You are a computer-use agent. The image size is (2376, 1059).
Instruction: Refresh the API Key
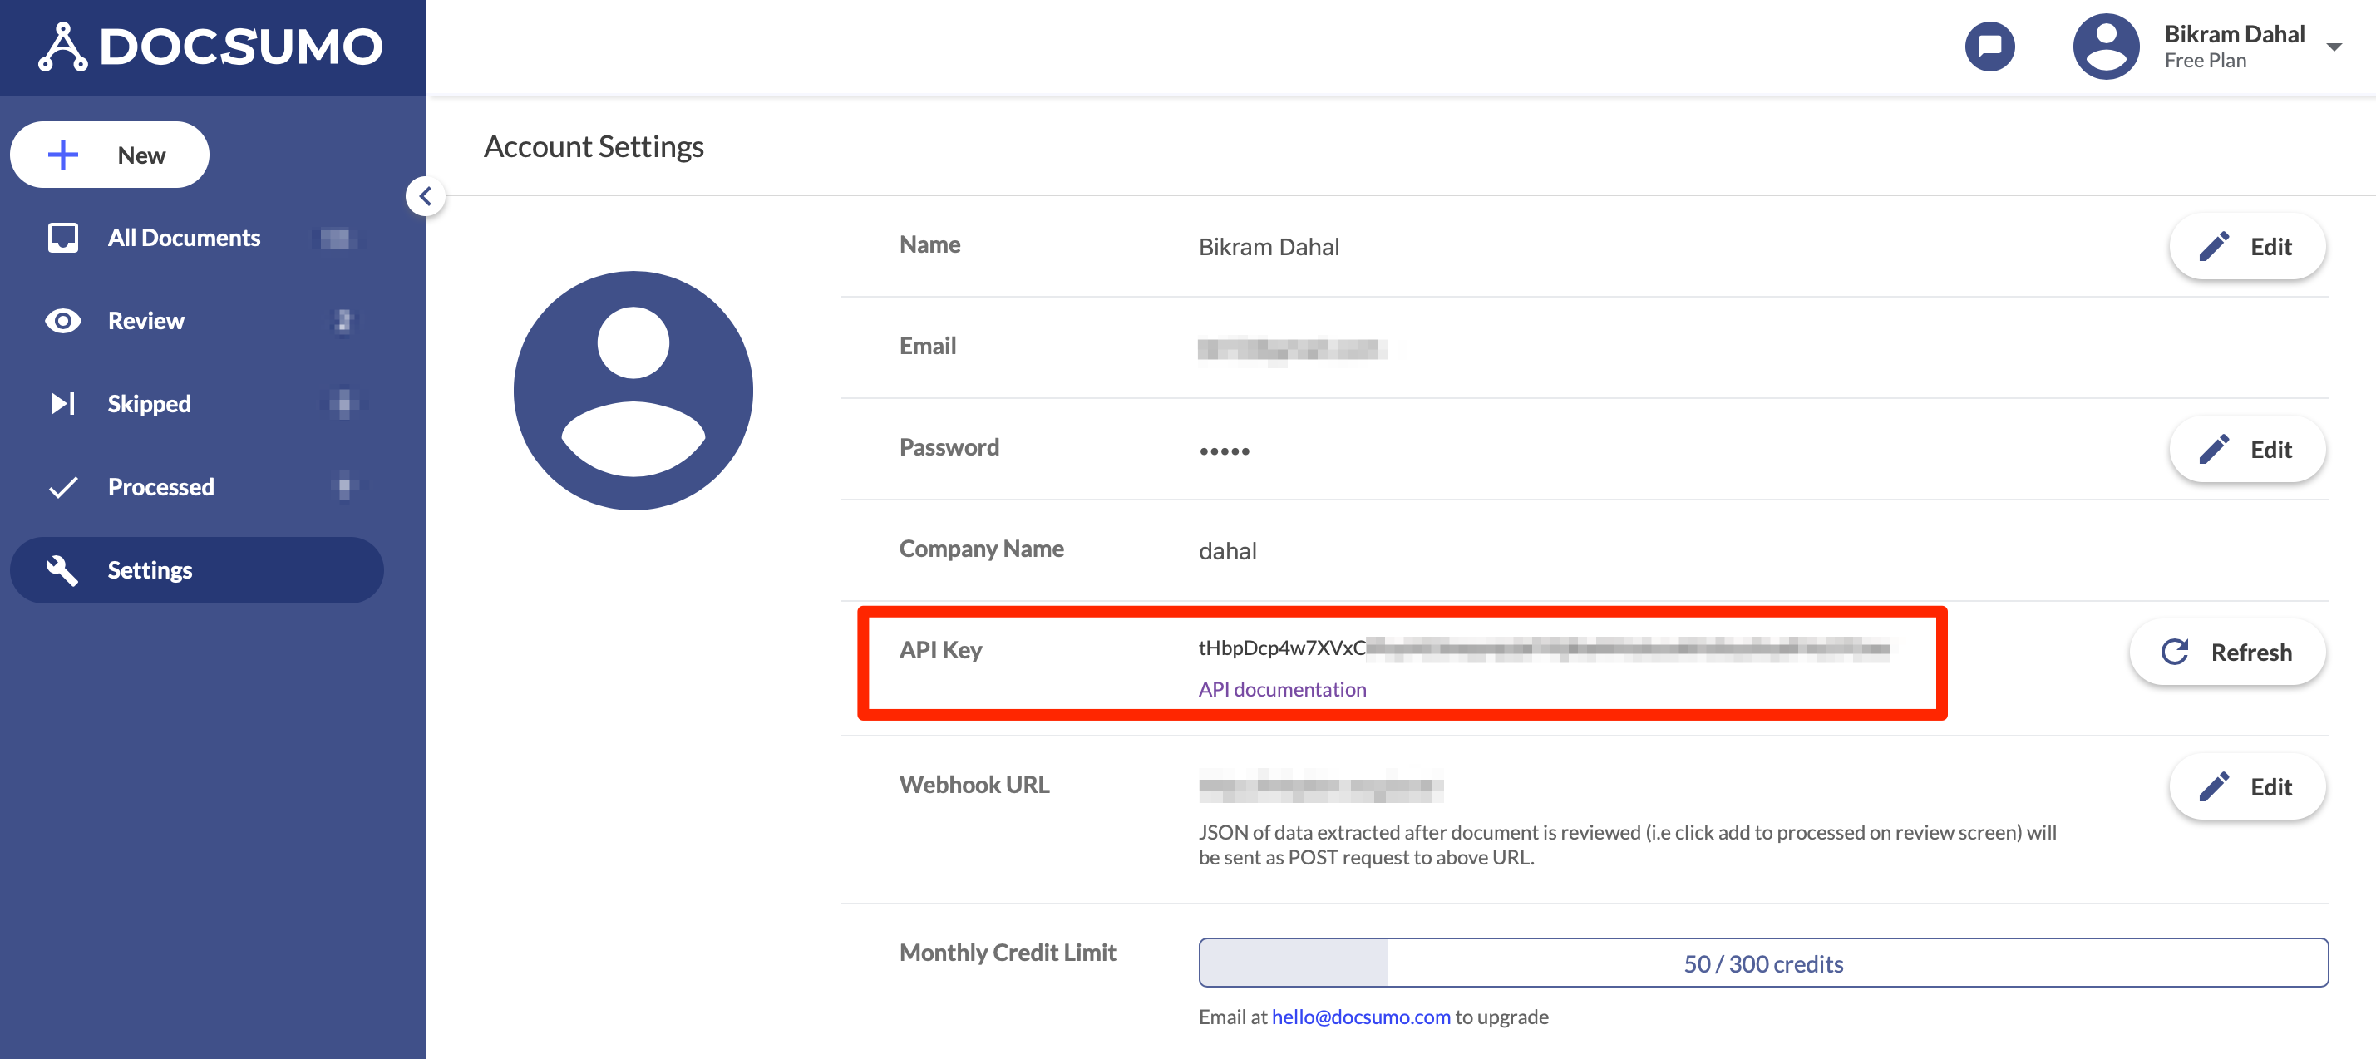tap(2227, 653)
